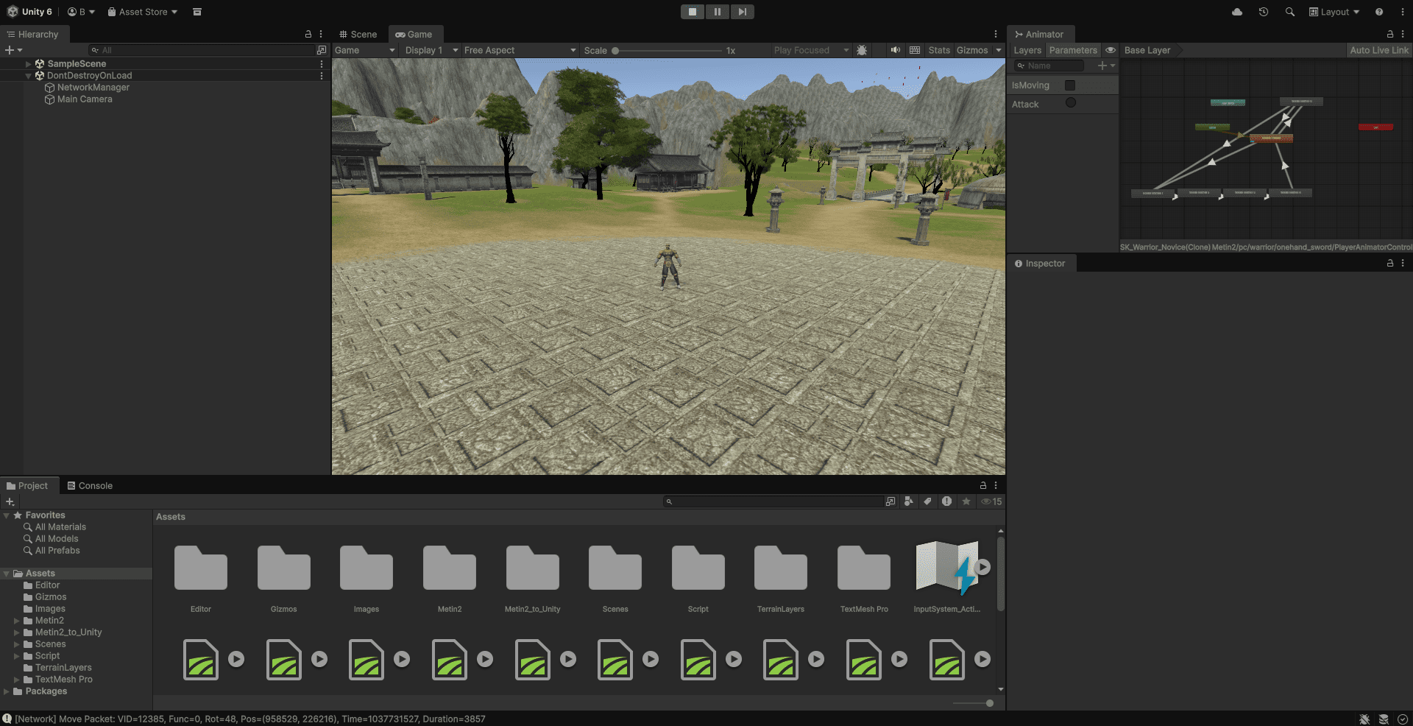1413x726 pixels.
Task: Toggle Auto Live Link
Action: point(1379,50)
